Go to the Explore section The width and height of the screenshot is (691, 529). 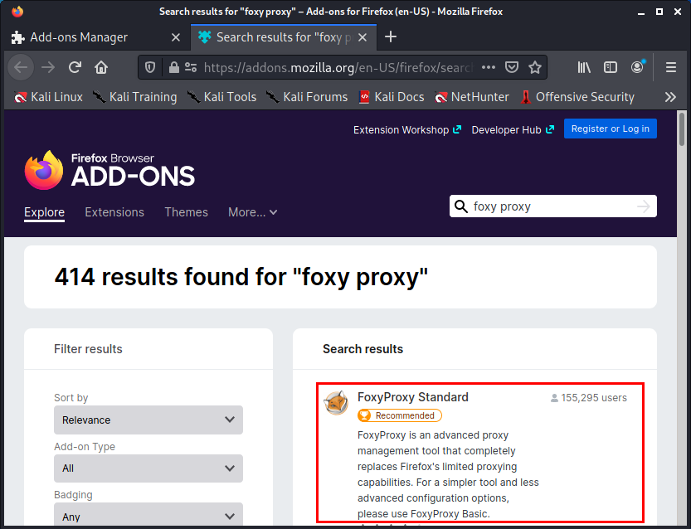coord(44,212)
